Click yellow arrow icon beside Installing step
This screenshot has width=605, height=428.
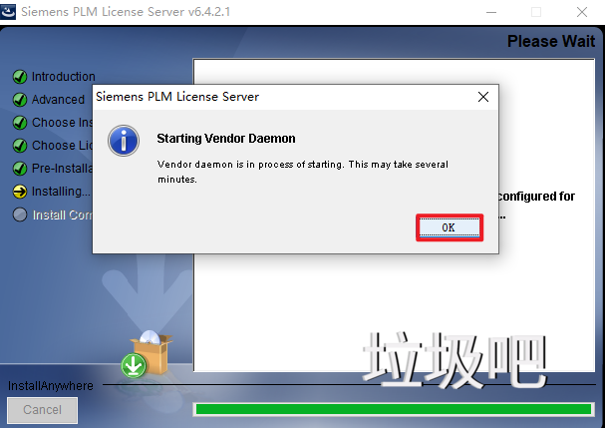pyautogui.click(x=20, y=192)
